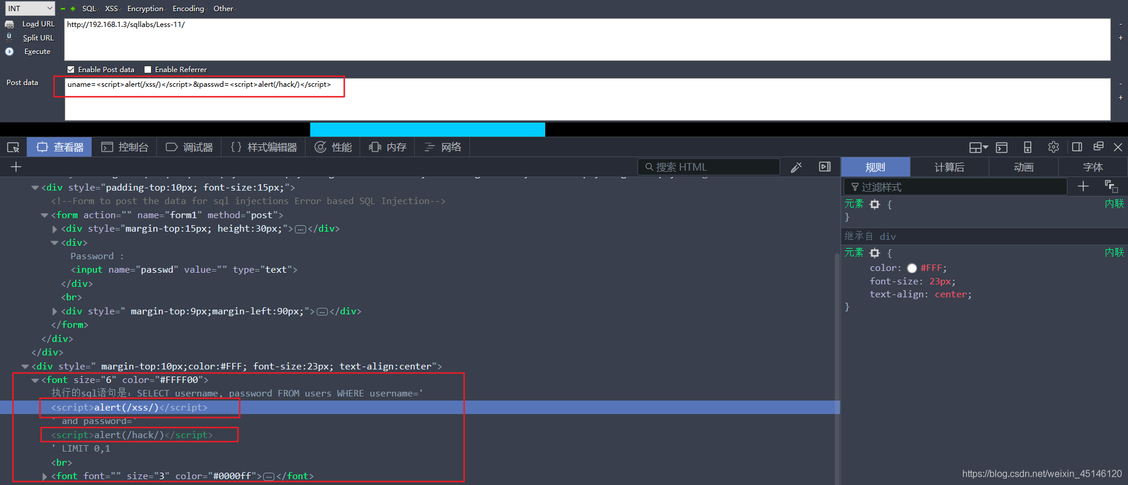Toggle responsive design mode icon

pyautogui.click(x=1028, y=147)
